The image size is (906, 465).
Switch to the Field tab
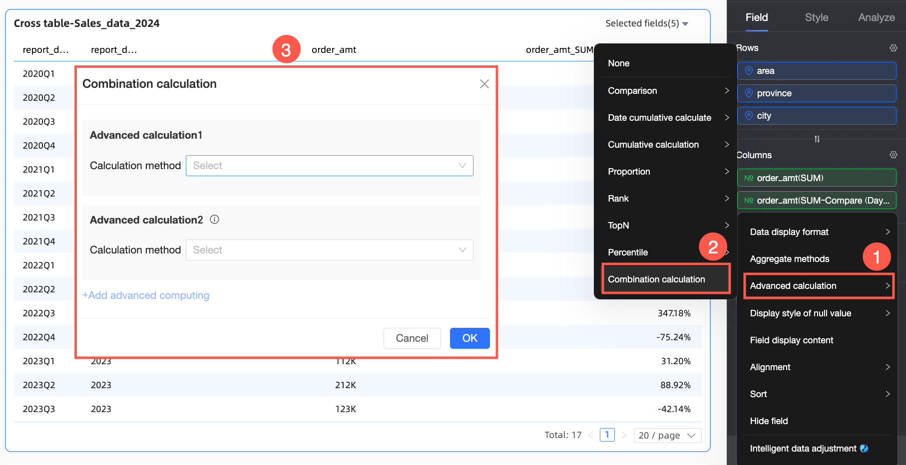[x=756, y=17]
